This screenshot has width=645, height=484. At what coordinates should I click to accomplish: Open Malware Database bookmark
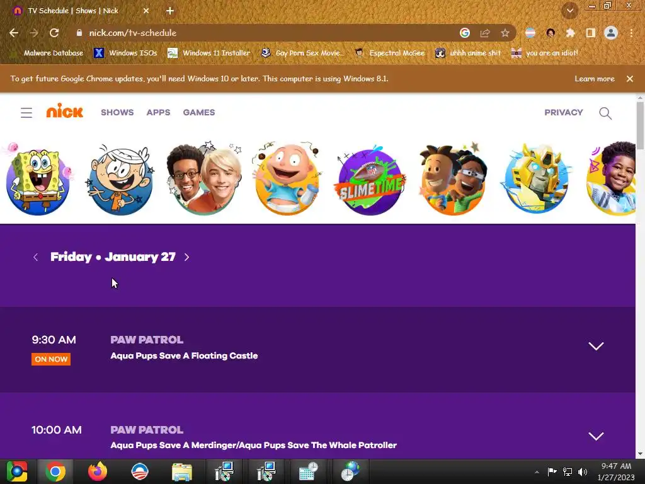click(x=48, y=53)
